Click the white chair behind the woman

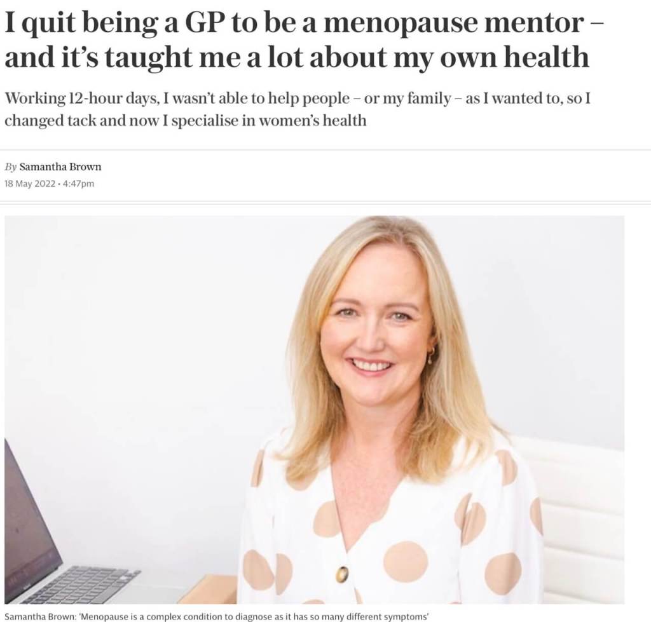coord(581,518)
